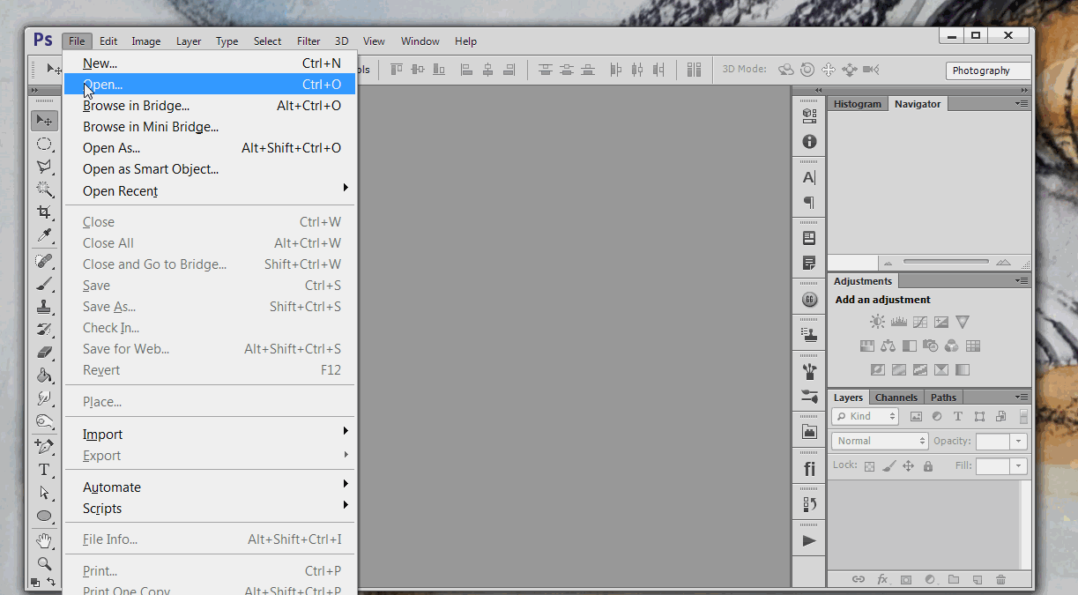This screenshot has width=1078, height=595.
Task: Open the Opacity dropdown arrow
Action: [1019, 442]
